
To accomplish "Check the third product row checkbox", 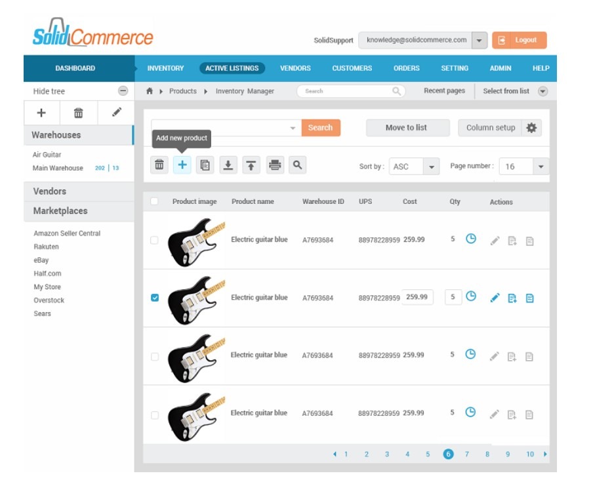I will coord(155,357).
